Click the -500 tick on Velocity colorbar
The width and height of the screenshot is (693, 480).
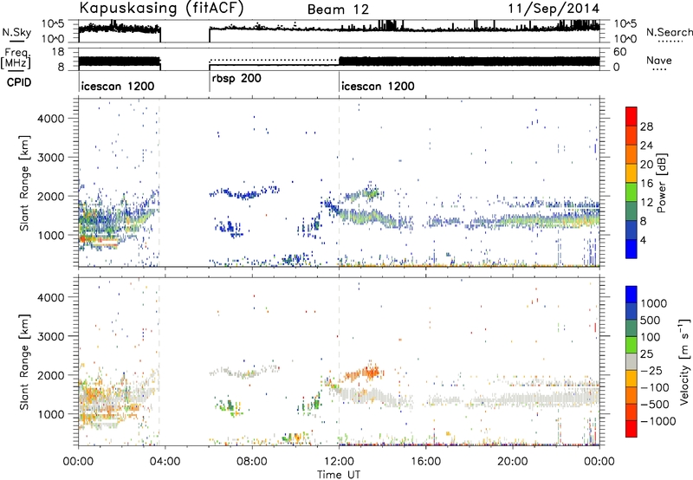(655, 405)
